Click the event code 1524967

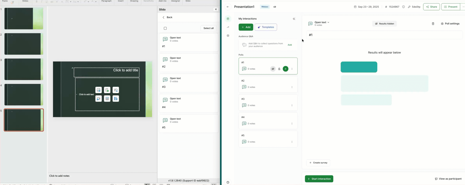(x=392, y=7)
